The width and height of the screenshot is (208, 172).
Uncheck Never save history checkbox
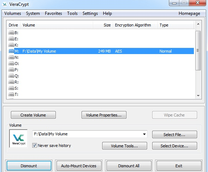coord(34,146)
